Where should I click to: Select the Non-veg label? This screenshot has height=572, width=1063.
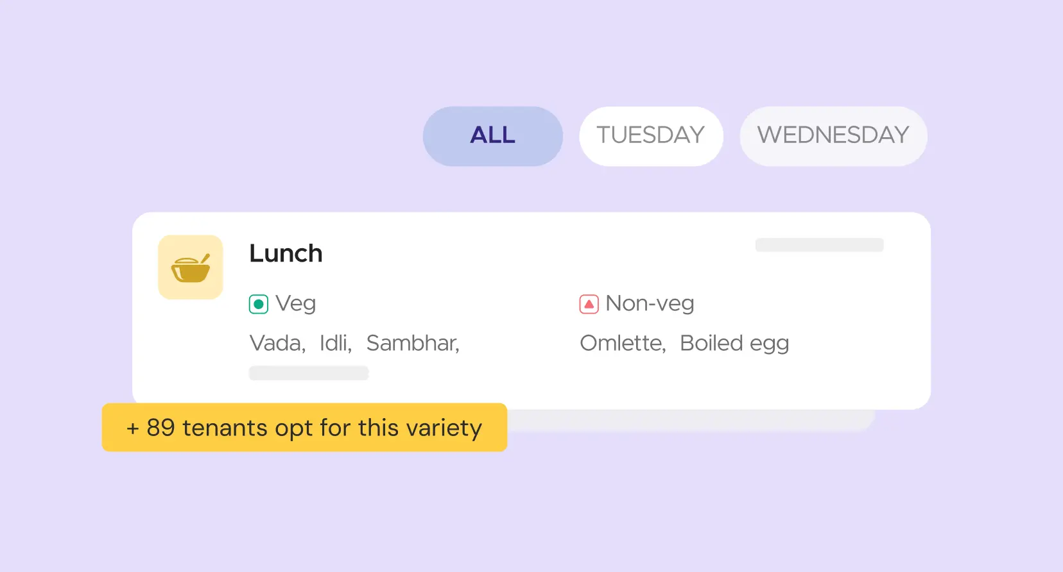point(650,303)
